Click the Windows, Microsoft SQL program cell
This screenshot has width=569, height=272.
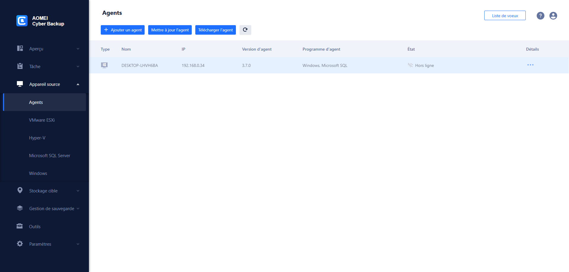click(x=325, y=65)
